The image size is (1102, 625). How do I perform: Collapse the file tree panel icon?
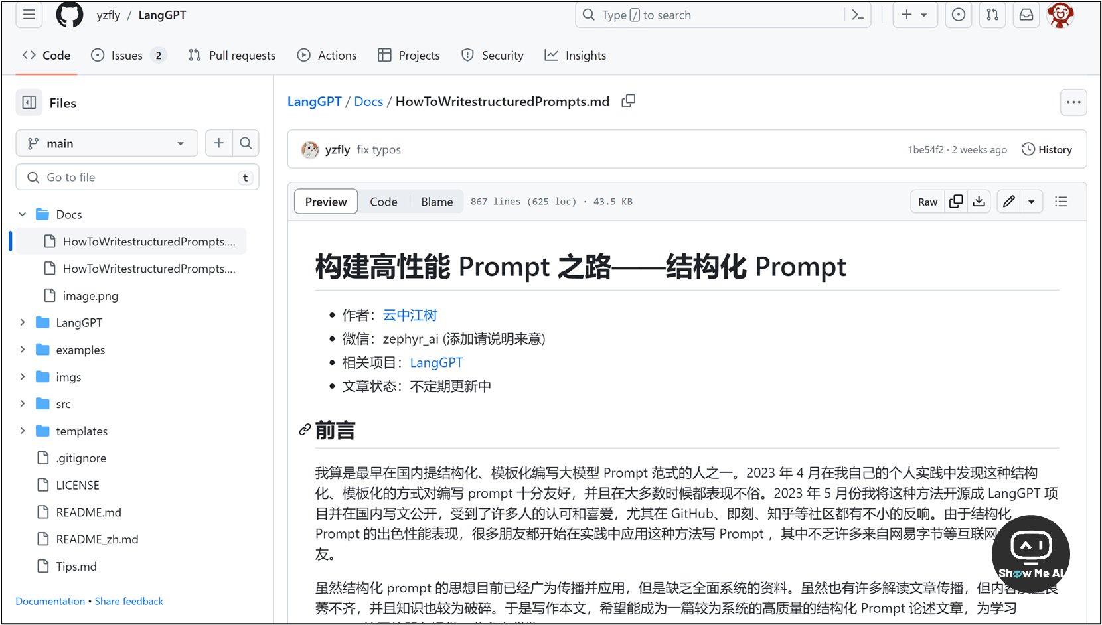(x=29, y=102)
